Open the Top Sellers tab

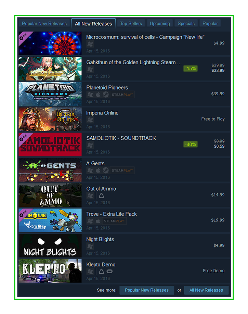131,24
